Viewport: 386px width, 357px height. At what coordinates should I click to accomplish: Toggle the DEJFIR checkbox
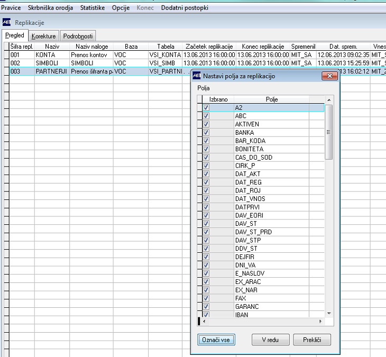206,257
